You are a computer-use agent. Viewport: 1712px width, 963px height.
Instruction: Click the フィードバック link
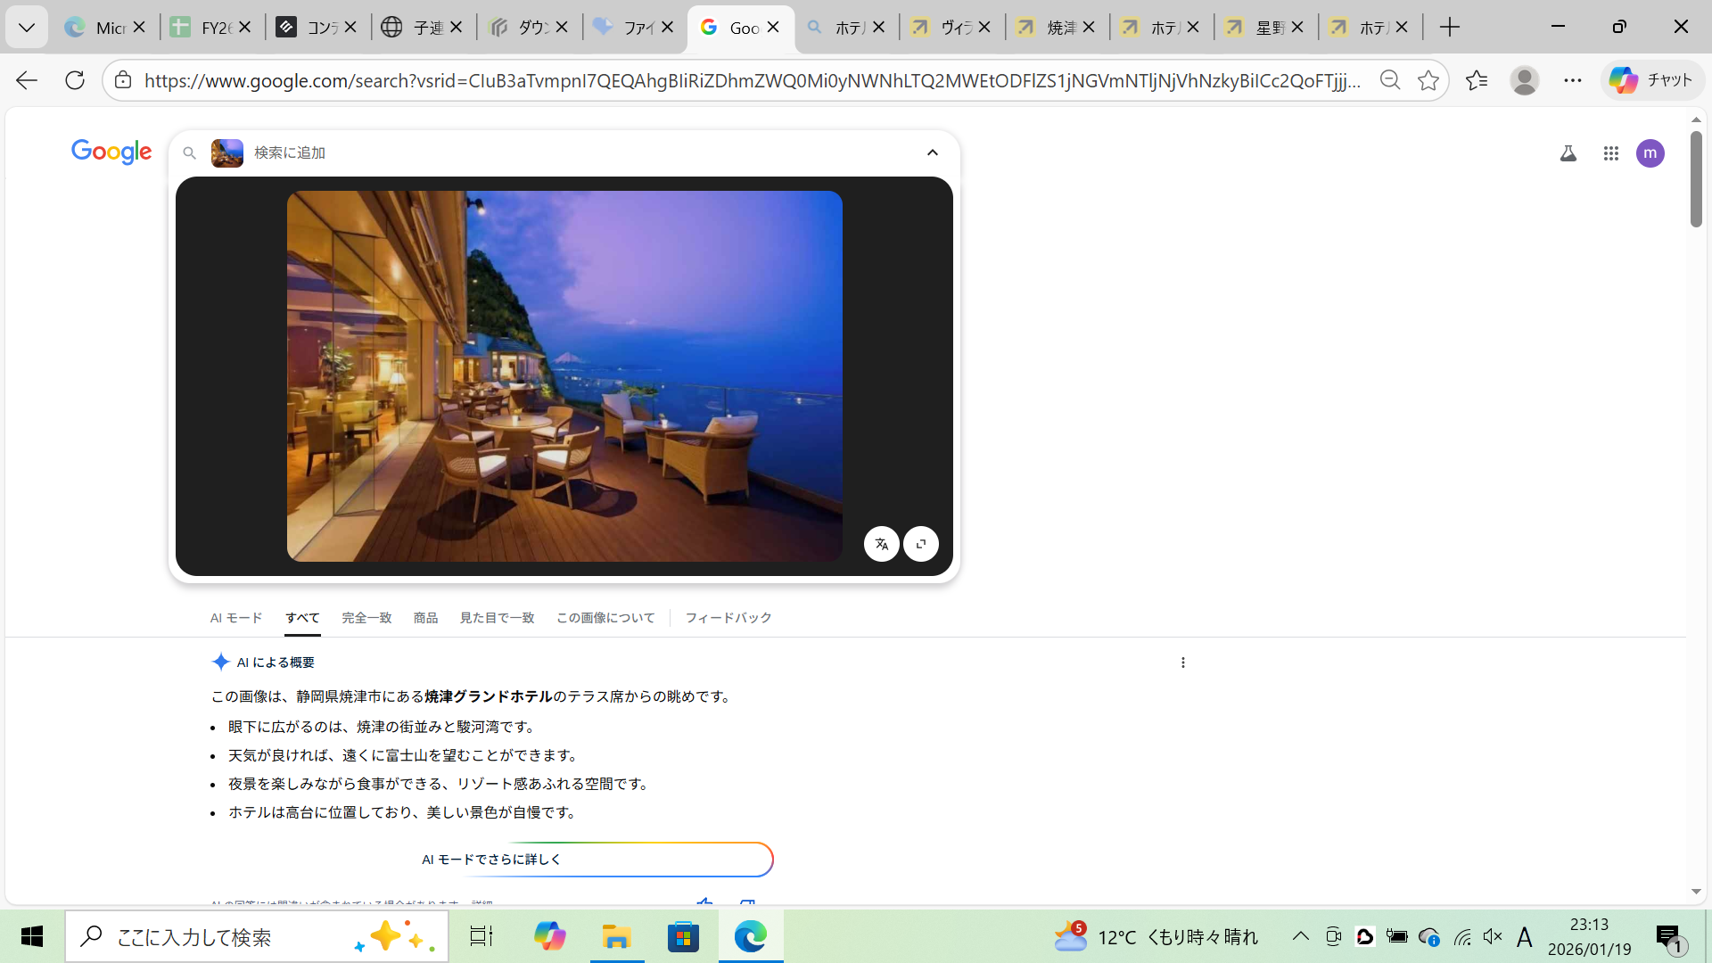[728, 618]
